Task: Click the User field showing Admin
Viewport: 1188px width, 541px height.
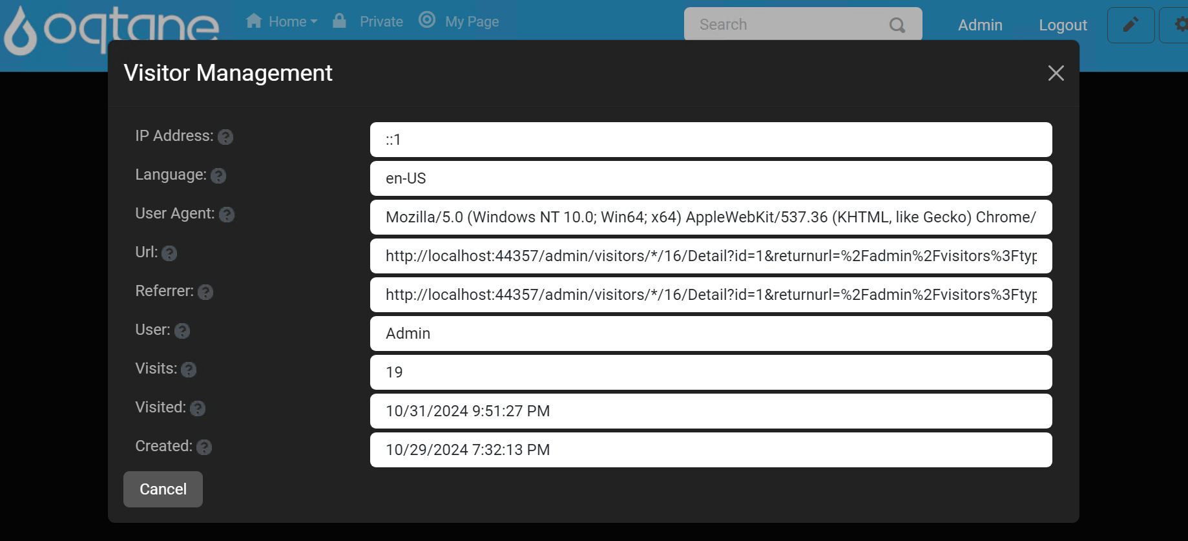Action: pos(711,334)
